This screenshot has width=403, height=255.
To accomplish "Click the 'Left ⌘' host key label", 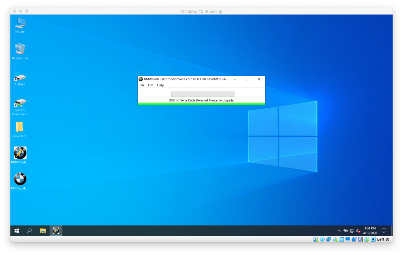I will point(383,239).
